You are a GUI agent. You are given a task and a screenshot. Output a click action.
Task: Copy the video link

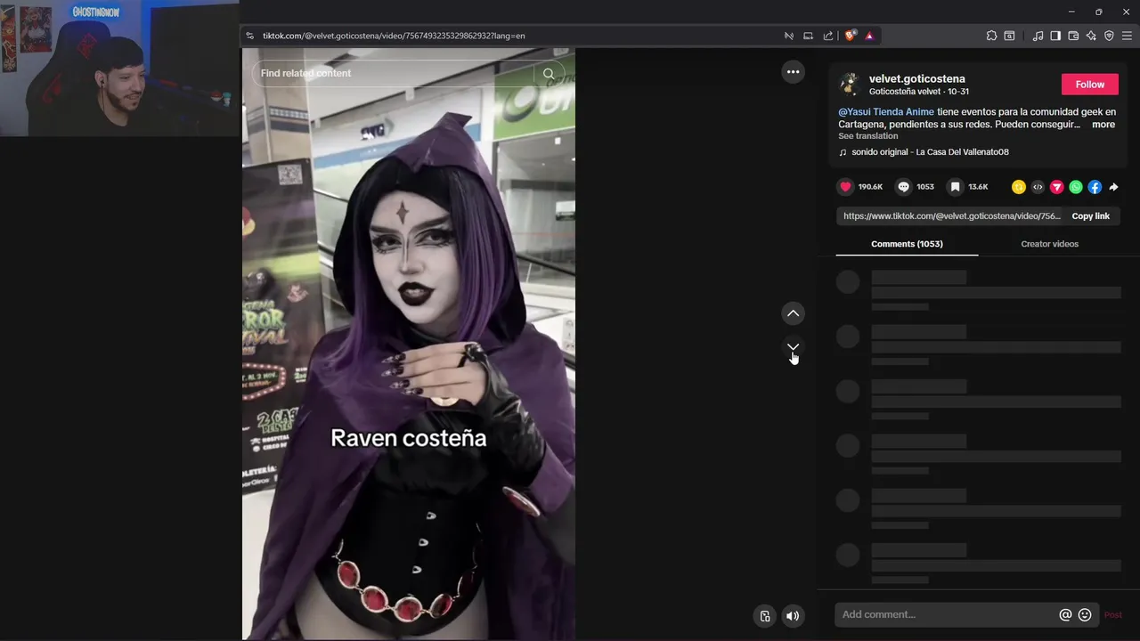click(1090, 216)
